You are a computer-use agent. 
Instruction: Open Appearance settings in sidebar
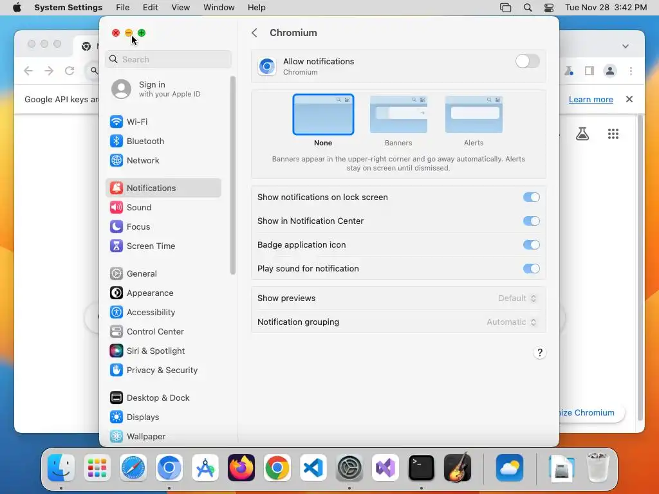pos(163,293)
